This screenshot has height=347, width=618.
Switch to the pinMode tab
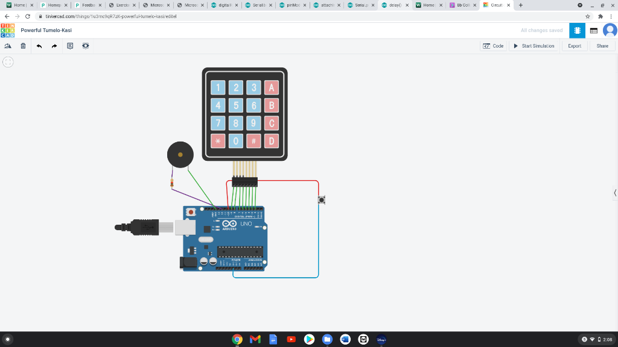point(293,5)
